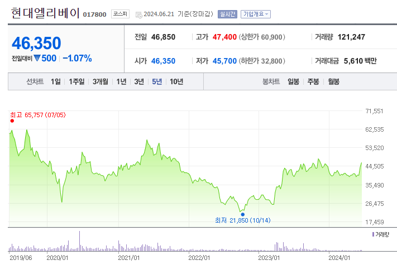
Task: Select the 1주일 line chart tab
Action: tap(76, 81)
